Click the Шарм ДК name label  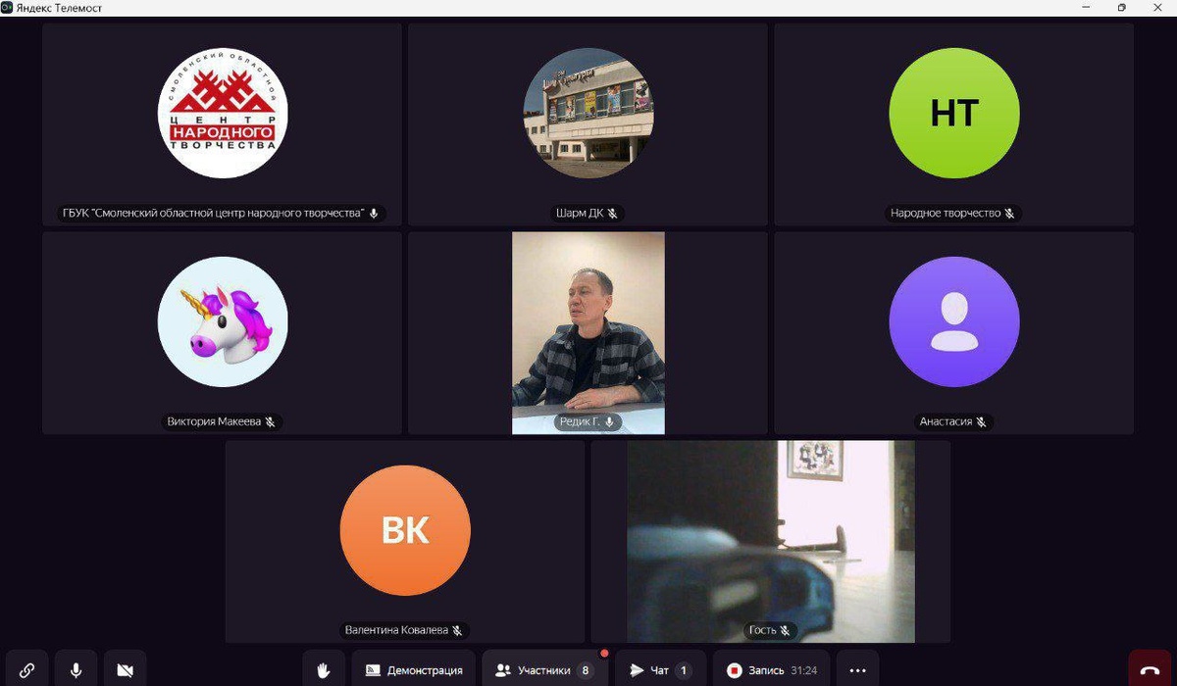[x=587, y=213]
